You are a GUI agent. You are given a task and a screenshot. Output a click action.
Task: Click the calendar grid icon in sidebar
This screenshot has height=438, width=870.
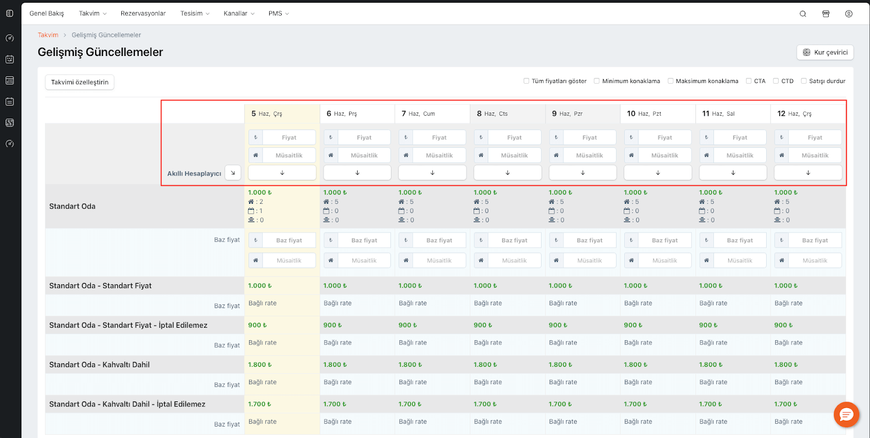point(9,80)
